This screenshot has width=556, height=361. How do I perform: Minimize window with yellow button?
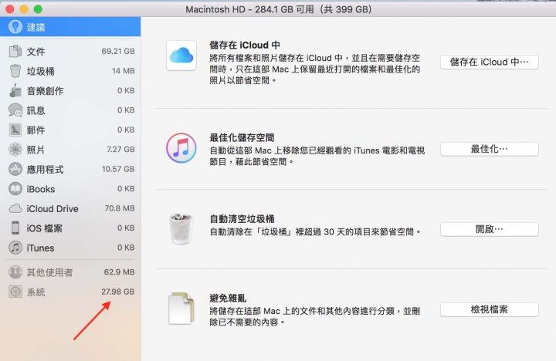[x=24, y=8]
